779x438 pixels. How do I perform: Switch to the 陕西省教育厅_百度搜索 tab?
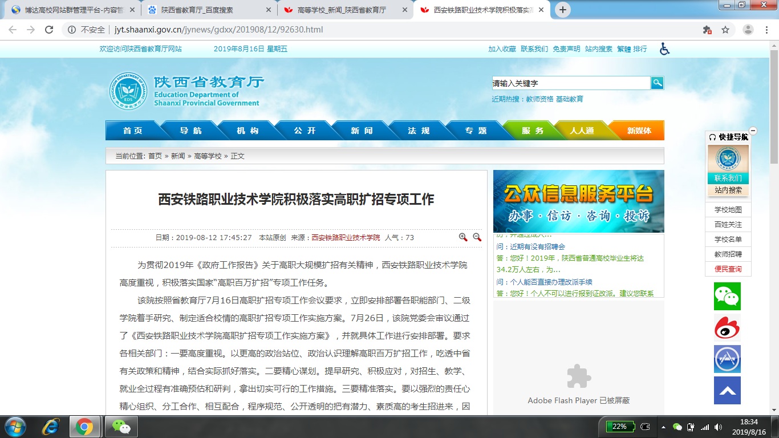(x=208, y=10)
